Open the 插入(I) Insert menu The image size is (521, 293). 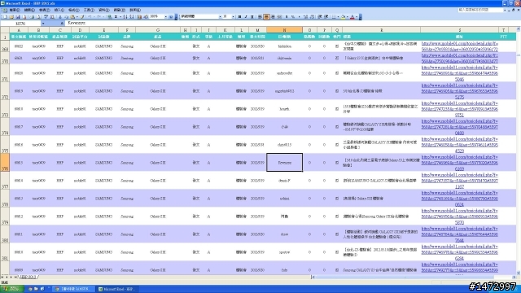pyautogui.click(x=59, y=11)
